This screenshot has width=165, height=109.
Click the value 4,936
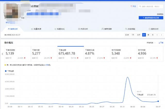[142, 53]
